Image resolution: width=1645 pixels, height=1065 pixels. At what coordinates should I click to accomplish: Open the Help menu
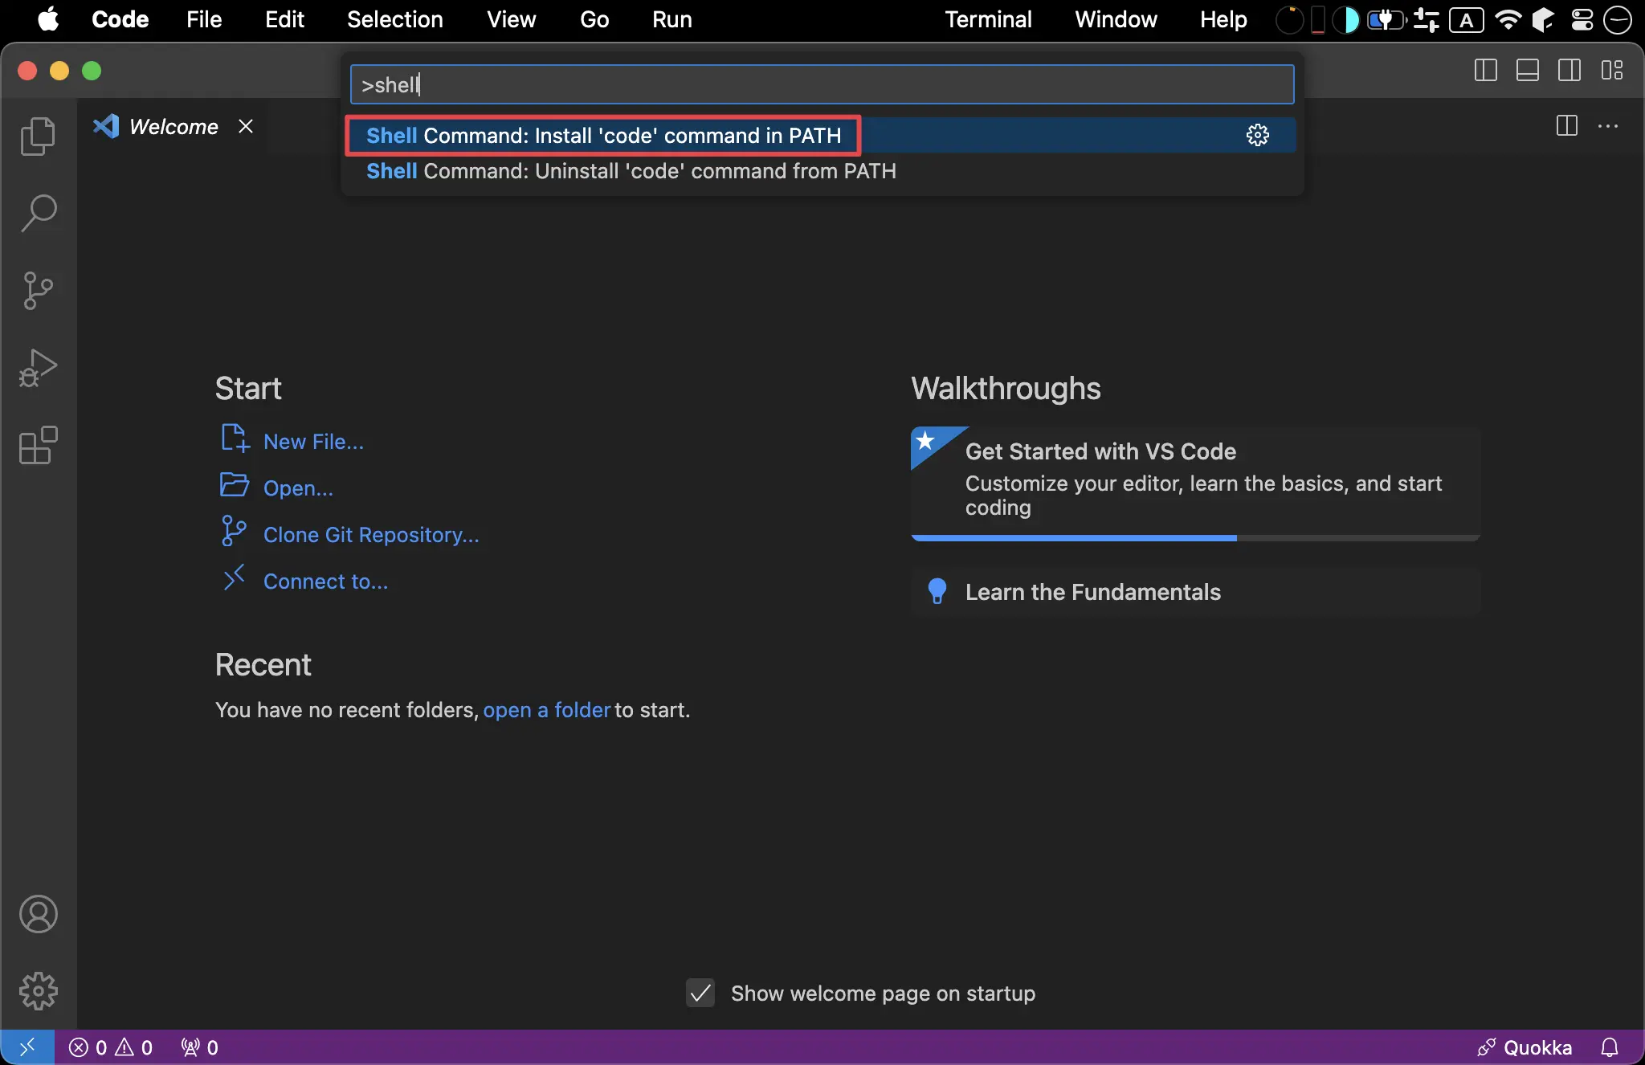pyautogui.click(x=1223, y=19)
